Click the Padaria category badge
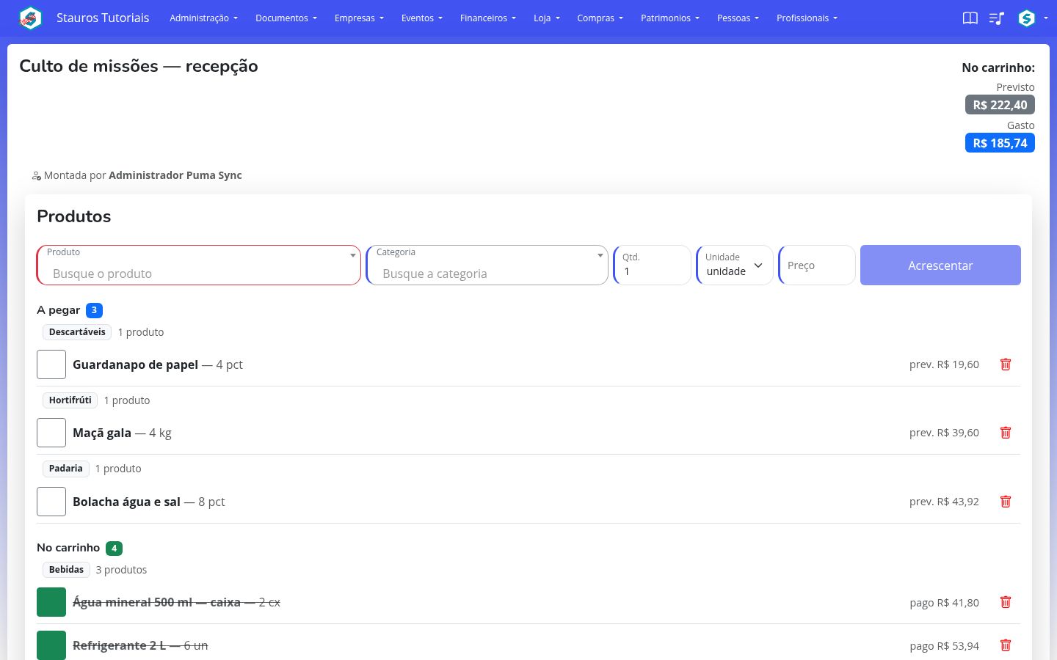Image resolution: width=1057 pixels, height=660 pixels. (65, 469)
